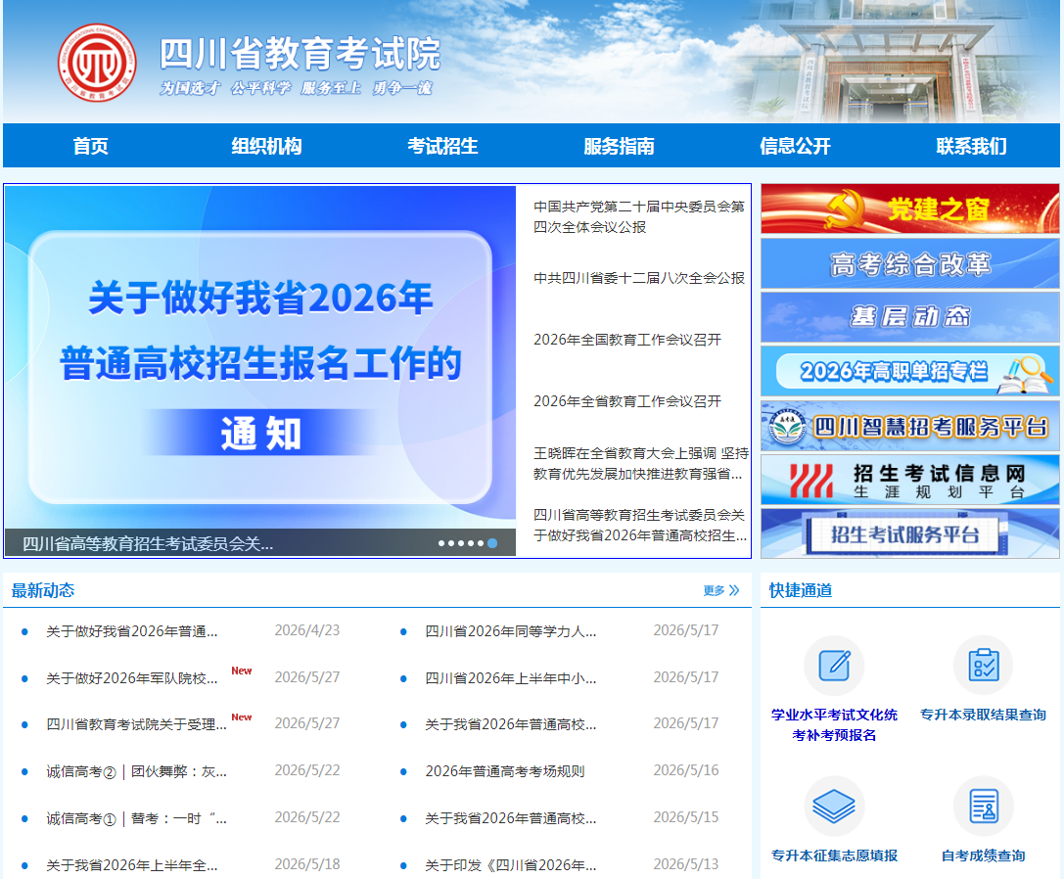Open the 招生考试服务平台 banner
This screenshot has height=879, width=1064.
click(x=910, y=533)
